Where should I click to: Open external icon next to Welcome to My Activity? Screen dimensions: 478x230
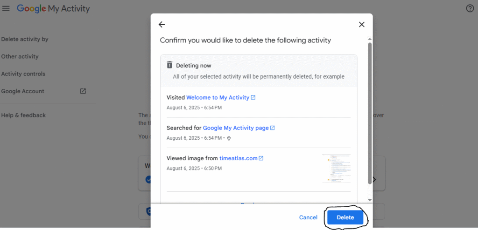point(253,98)
